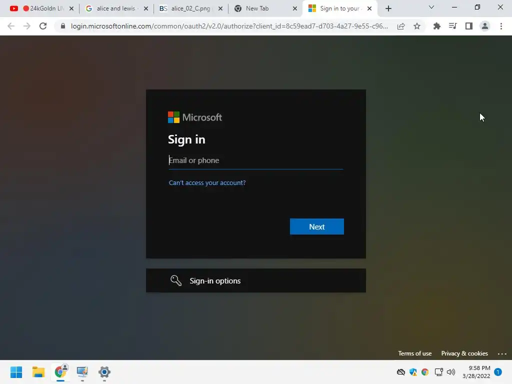512x384 pixels.
Task: Close the alice_02_C.png tab
Action: coord(220,8)
